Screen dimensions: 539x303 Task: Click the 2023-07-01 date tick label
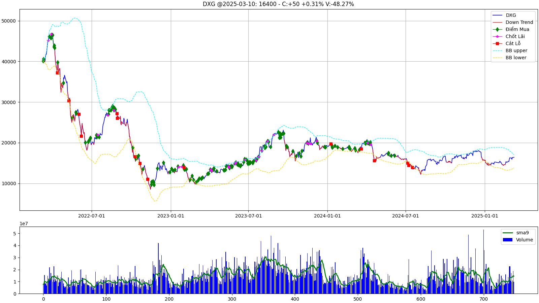[x=248, y=216]
